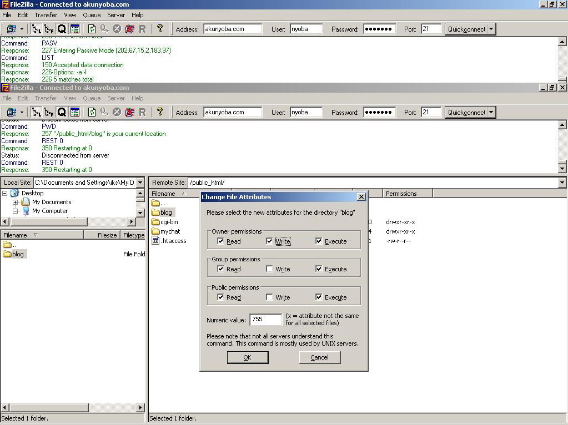Click the Numeric value field showing 755

[x=265, y=319]
